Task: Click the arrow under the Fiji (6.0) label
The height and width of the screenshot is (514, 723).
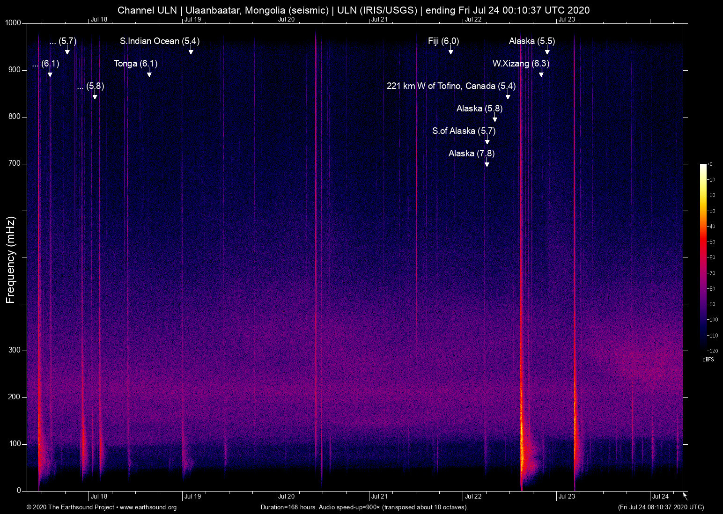Action: (x=450, y=50)
